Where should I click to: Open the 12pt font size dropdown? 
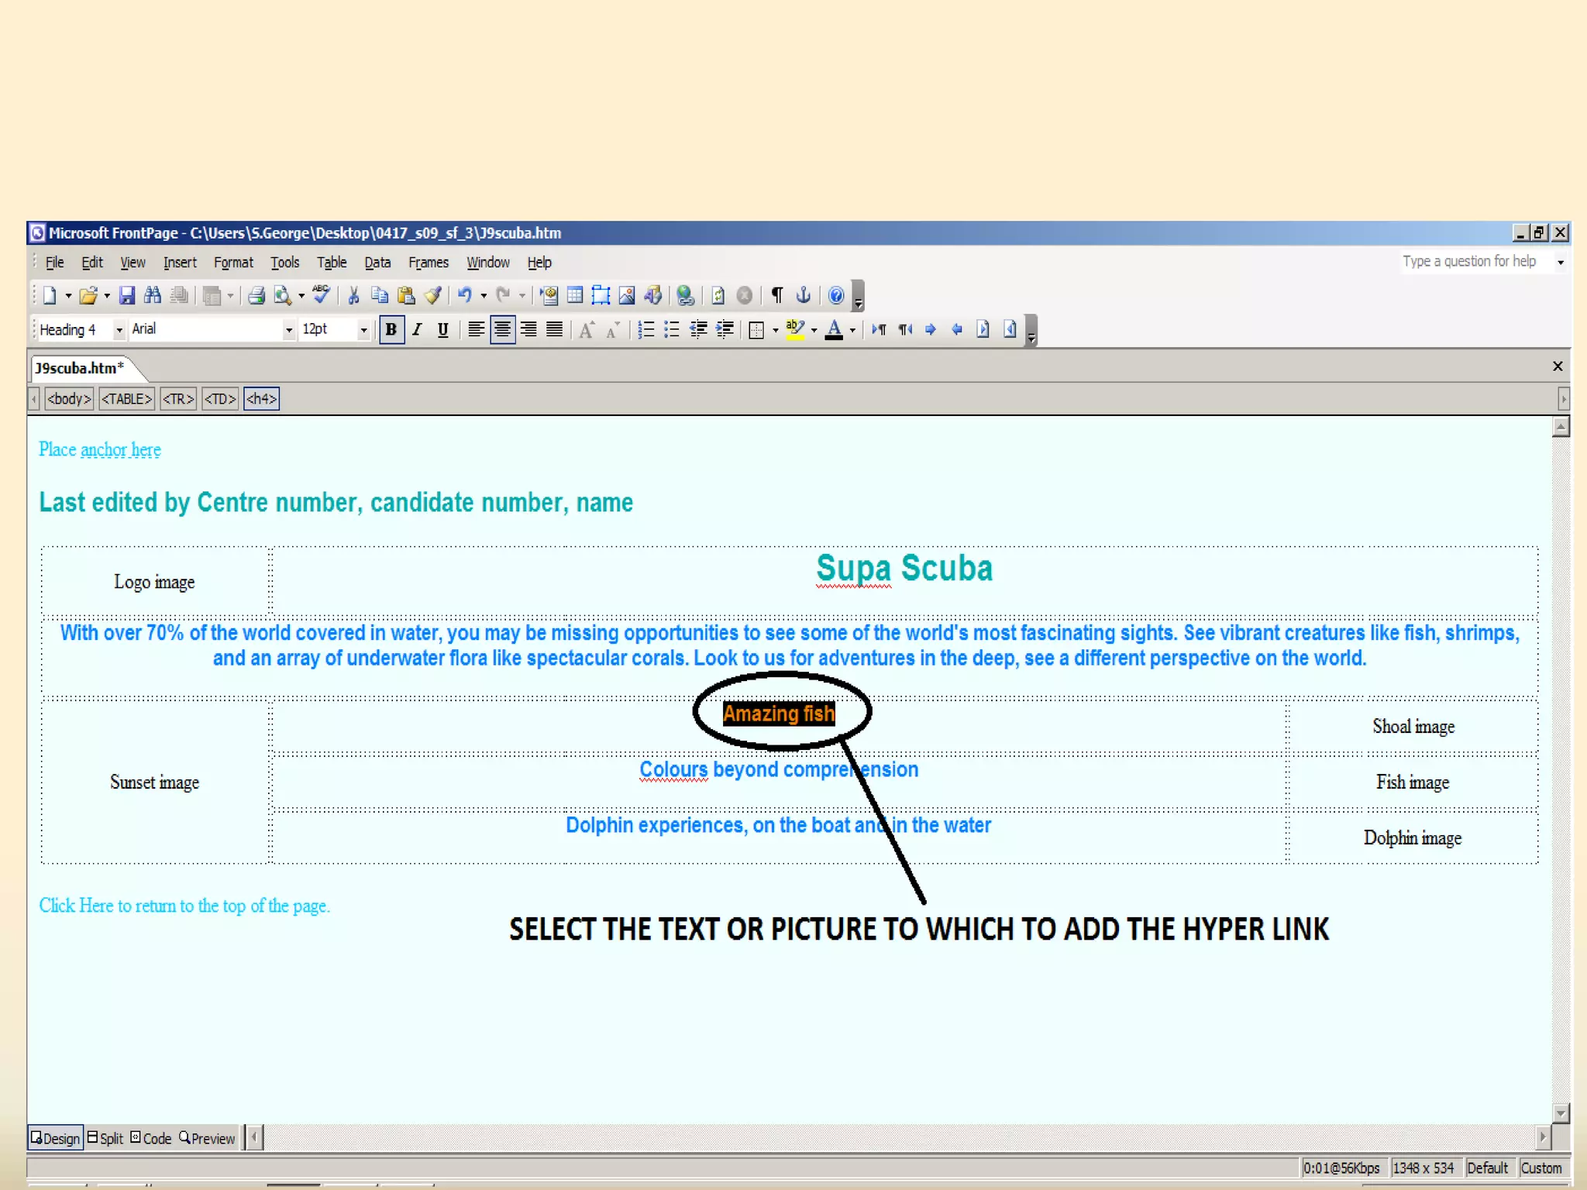(363, 330)
